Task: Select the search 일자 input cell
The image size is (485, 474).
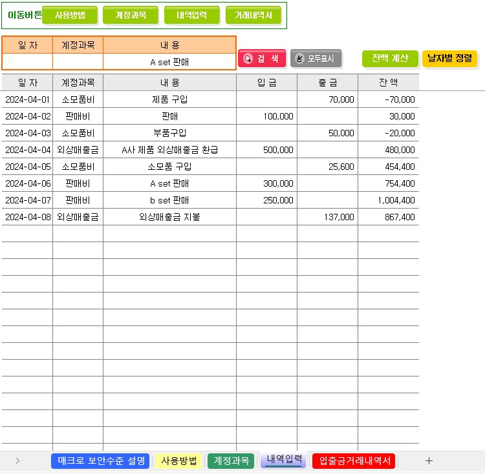Action: click(x=28, y=62)
